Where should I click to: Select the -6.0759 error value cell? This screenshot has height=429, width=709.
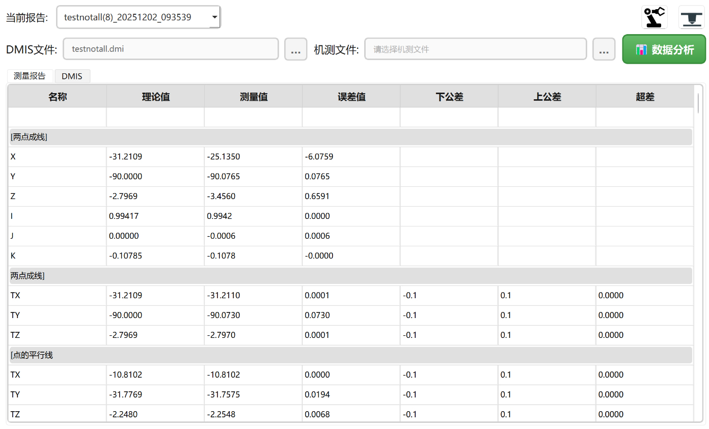[x=351, y=157]
